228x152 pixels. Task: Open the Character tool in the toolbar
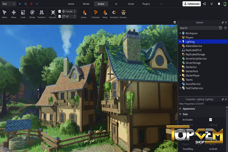96,14
